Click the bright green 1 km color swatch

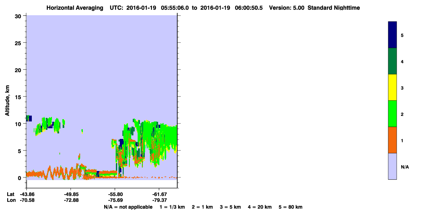click(392, 114)
